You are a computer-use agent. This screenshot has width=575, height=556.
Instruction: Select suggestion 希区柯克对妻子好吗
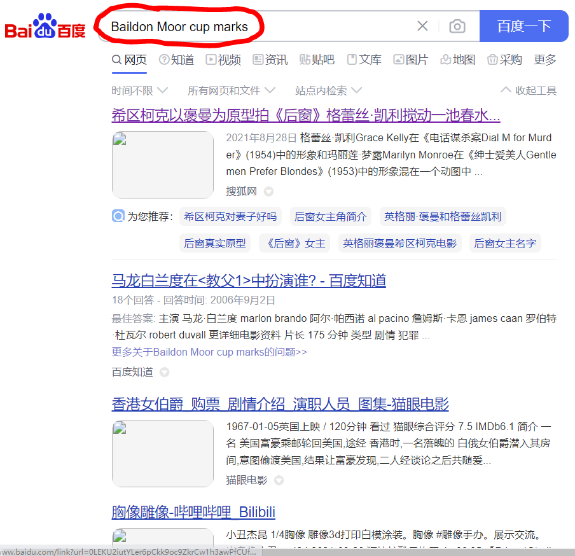pos(230,216)
